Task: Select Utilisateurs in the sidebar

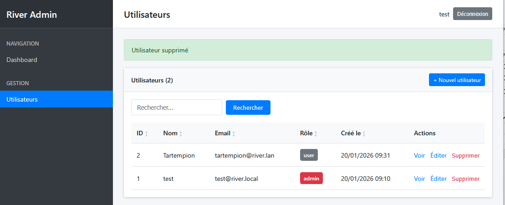Action: [x=22, y=99]
